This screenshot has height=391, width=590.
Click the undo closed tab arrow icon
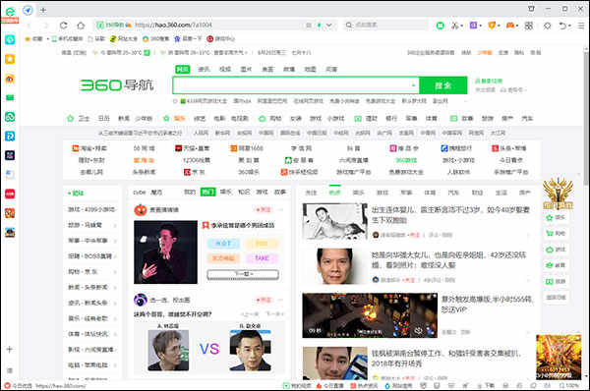(562, 26)
